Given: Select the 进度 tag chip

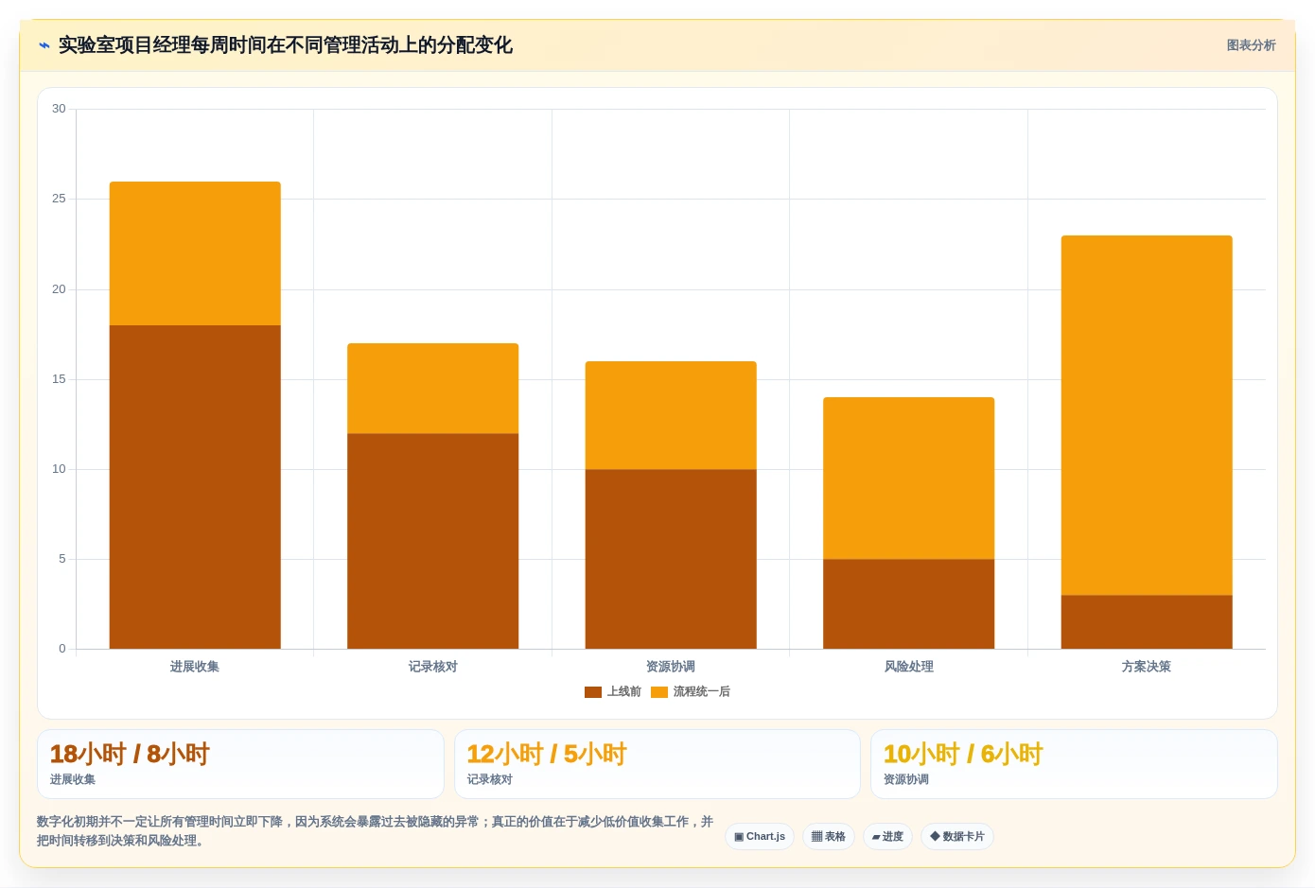Looking at the screenshot, I should (887, 837).
